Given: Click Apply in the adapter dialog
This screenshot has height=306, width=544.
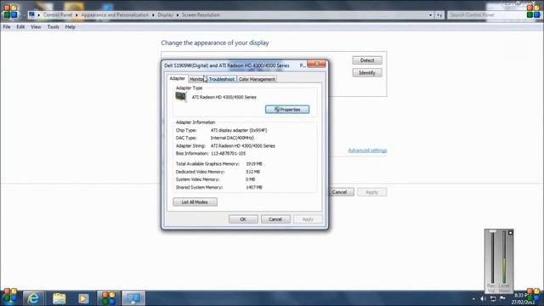Looking at the screenshot, I should 308,219.
